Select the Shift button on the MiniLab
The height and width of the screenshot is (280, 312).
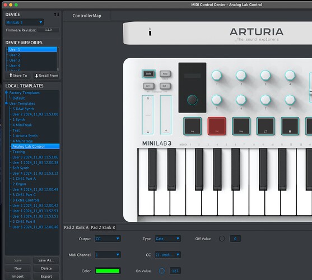pos(148,74)
